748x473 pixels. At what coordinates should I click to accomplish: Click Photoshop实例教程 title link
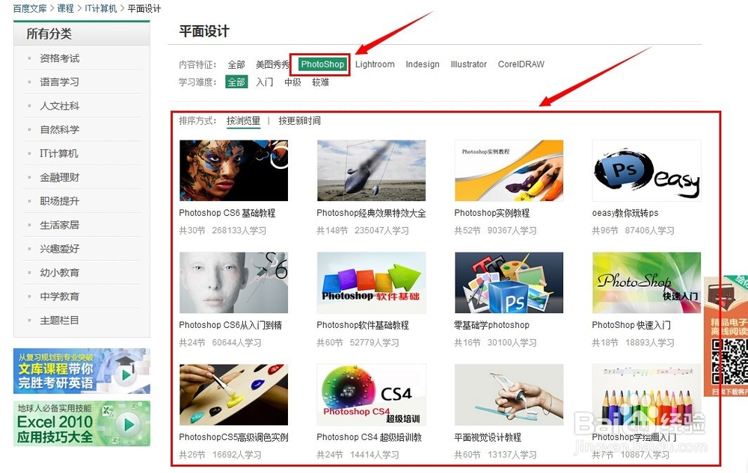click(492, 213)
